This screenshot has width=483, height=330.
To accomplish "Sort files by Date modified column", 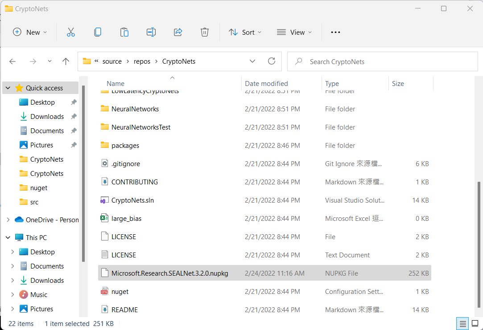I will (266, 83).
